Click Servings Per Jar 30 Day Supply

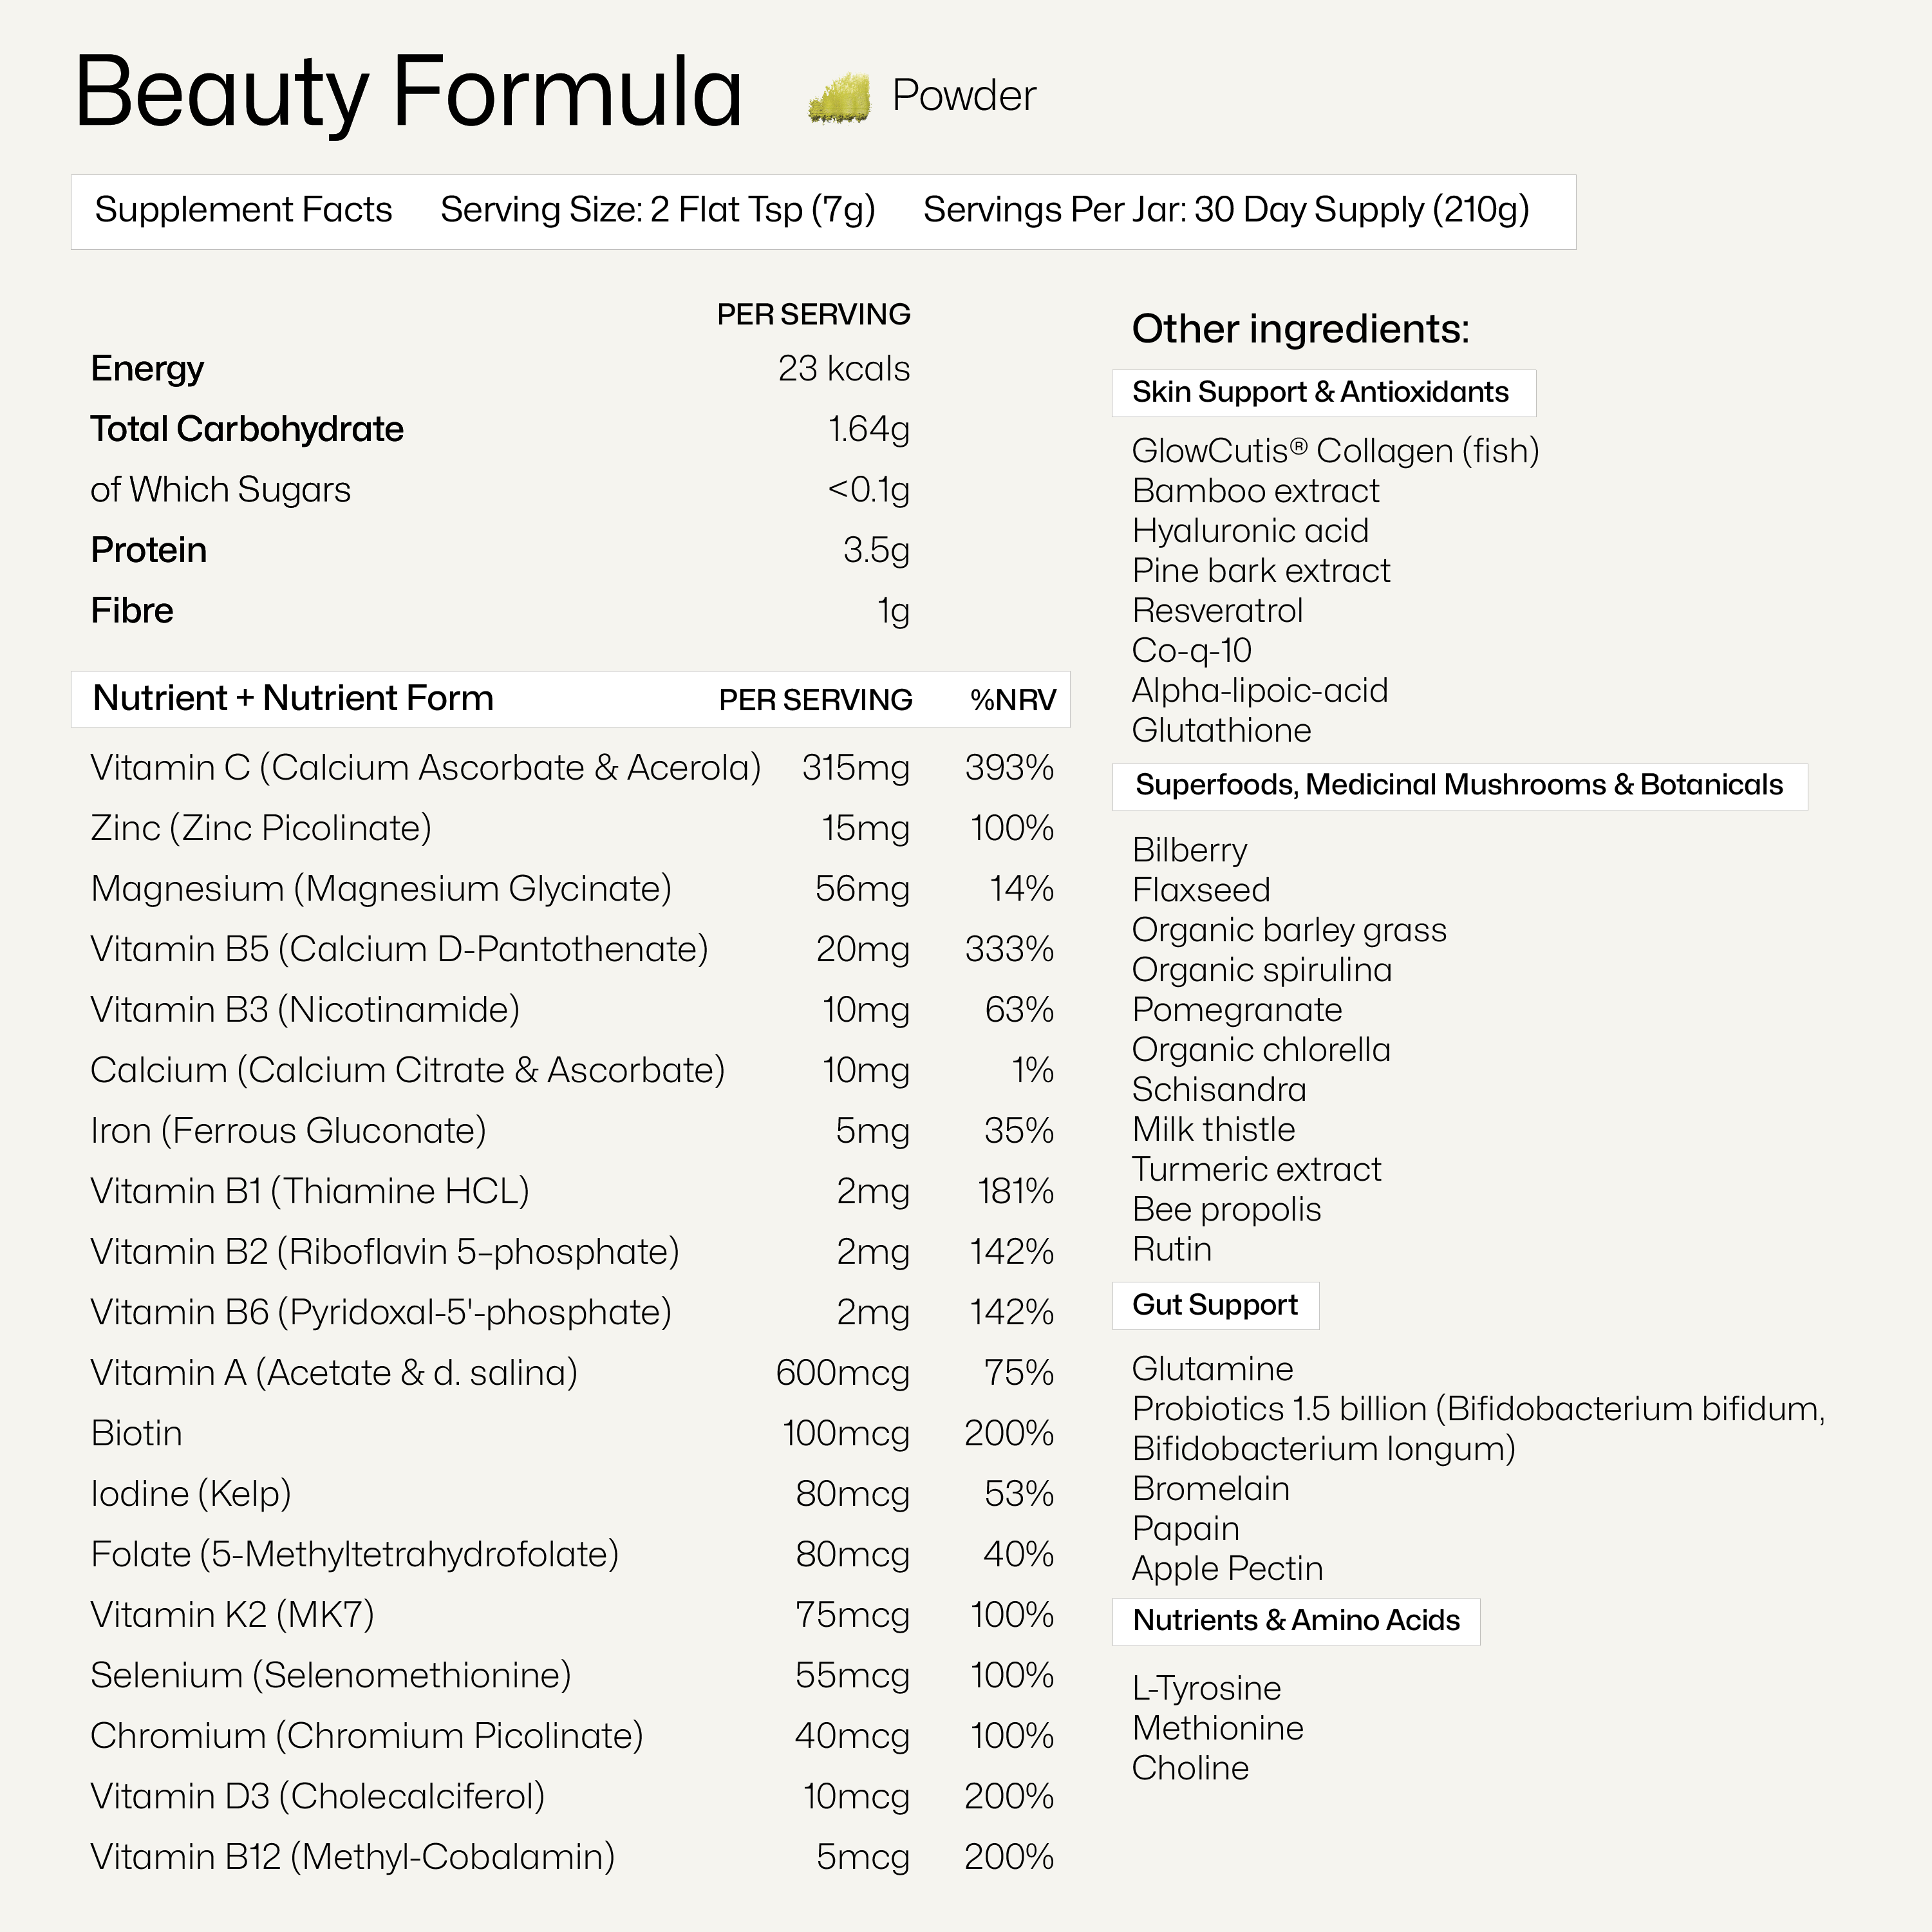point(1225,210)
